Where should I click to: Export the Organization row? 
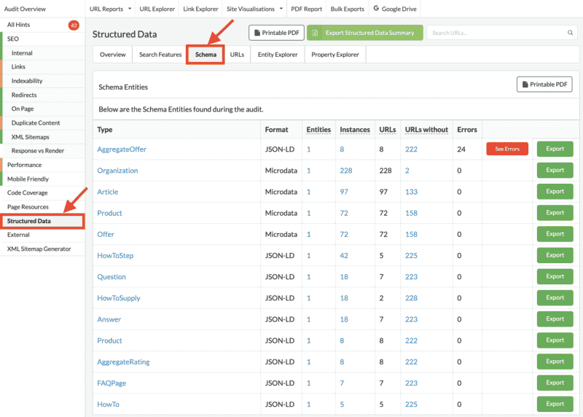[x=555, y=170]
